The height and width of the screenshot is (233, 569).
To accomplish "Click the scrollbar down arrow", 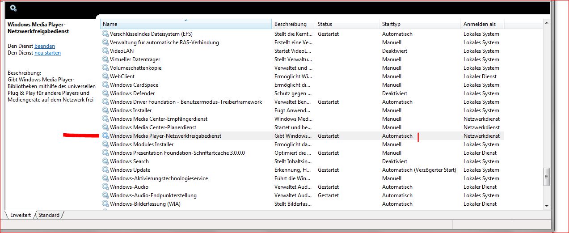I will point(546,206).
